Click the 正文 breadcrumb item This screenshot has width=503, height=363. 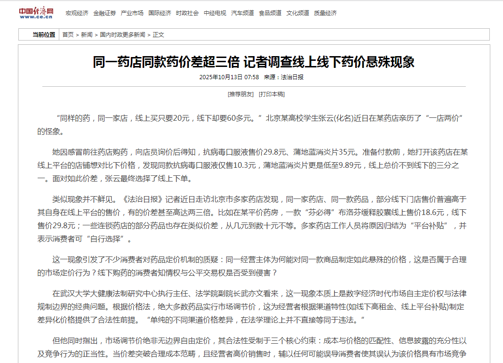coord(158,35)
